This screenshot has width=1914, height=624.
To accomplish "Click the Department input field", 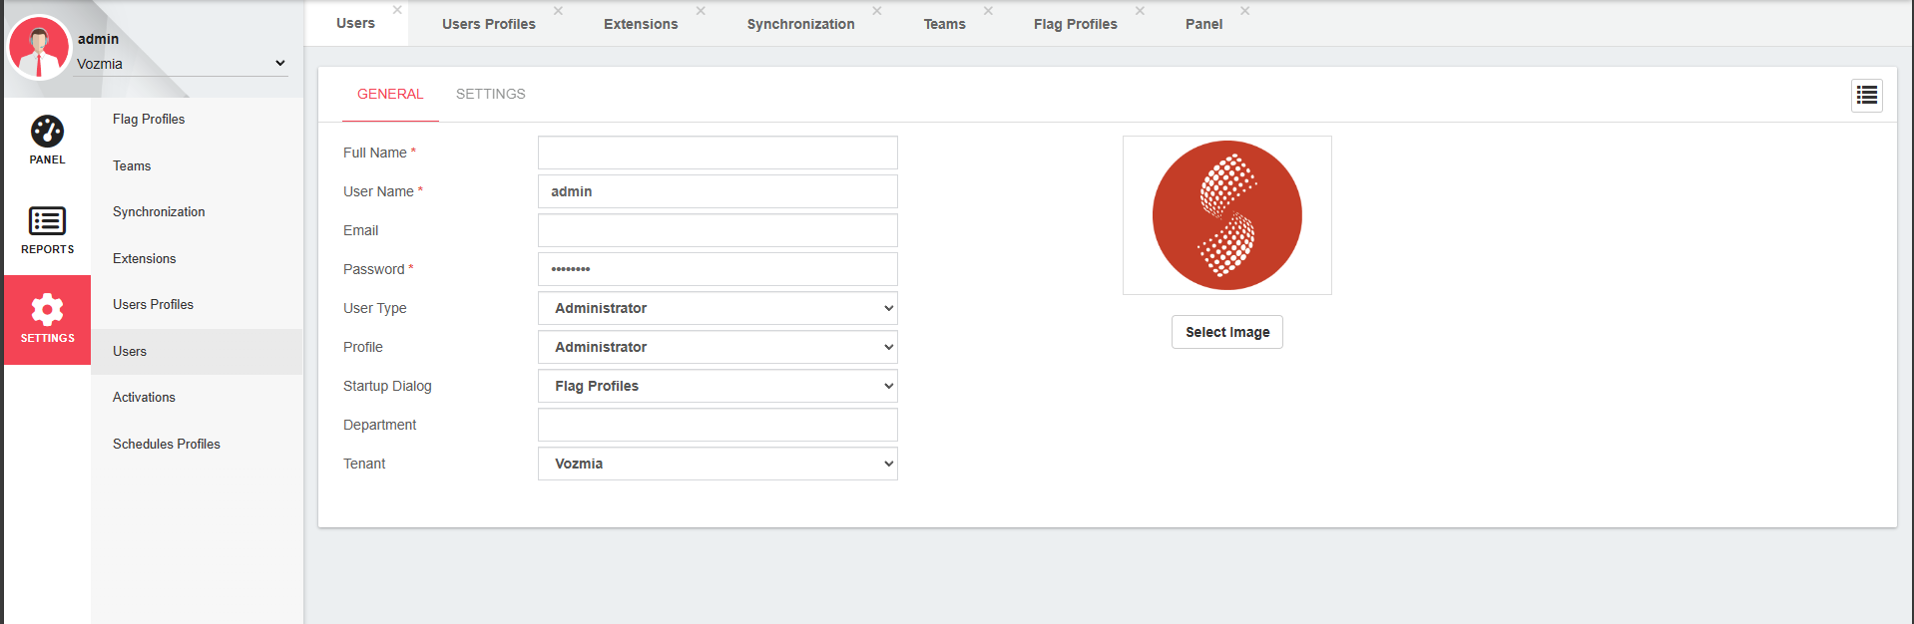I will [x=718, y=425].
